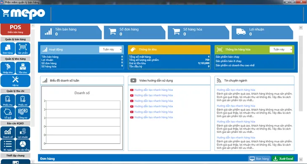Open the Phiếu thu icon
This screenshot has width=307, height=164.
pyautogui.click(x=8, y=101)
